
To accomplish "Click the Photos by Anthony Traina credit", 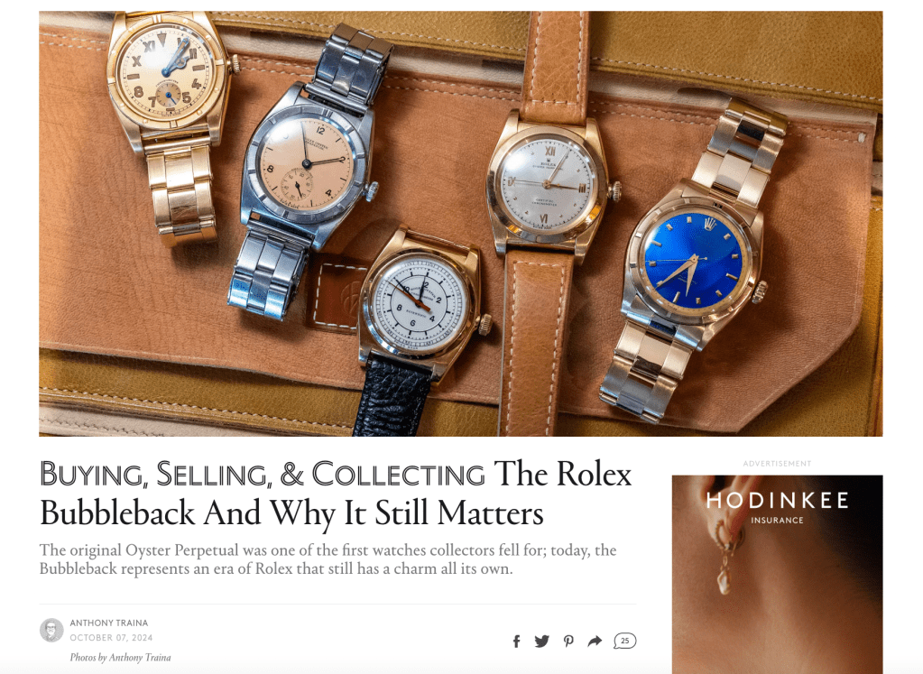I will click(x=120, y=658).
